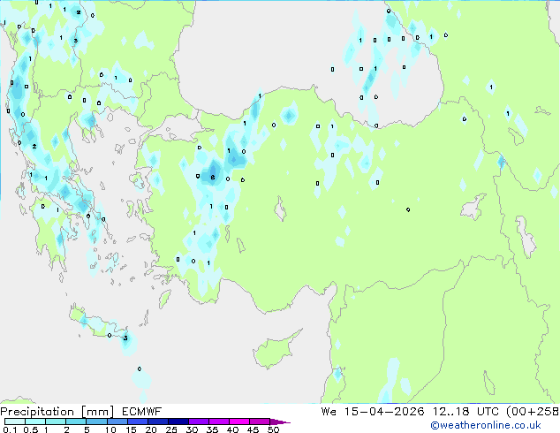Click the '35' legend scale label
560x433 pixels.
click(212, 429)
